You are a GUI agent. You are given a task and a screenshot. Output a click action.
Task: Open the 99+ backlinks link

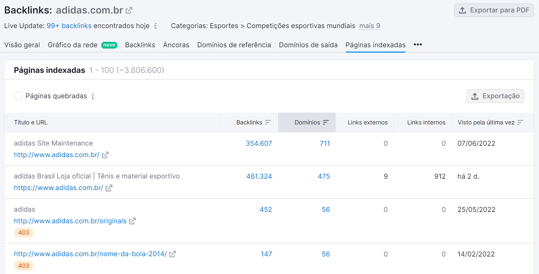(69, 26)
